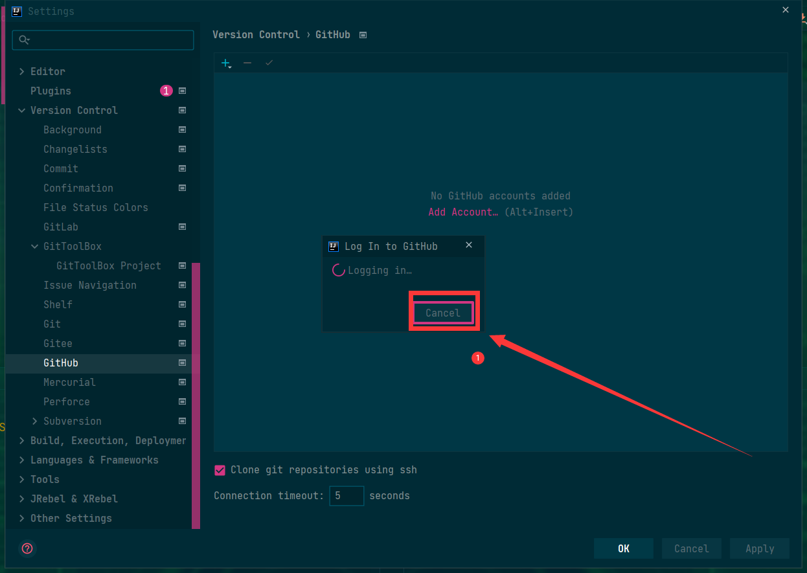Screen dimensions: 807x573
Task: Click the set default checkmark icon
Action: tap(269, 63)
